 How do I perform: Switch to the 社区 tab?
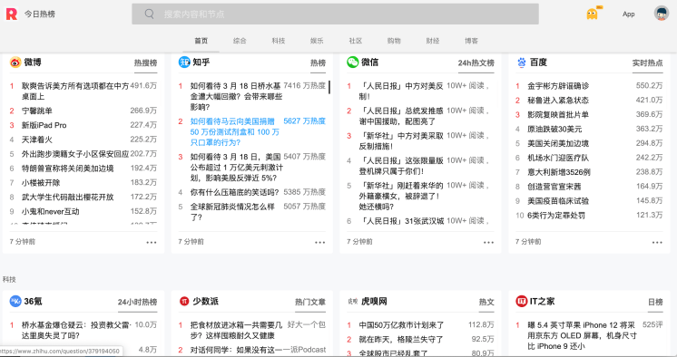point(356,41)
